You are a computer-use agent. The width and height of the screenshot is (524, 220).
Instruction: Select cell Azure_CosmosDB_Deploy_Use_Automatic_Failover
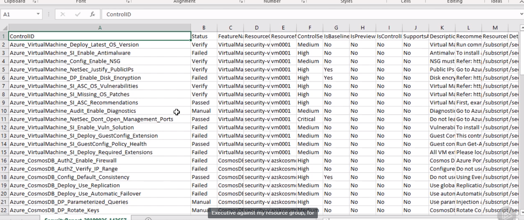point(100,194)
